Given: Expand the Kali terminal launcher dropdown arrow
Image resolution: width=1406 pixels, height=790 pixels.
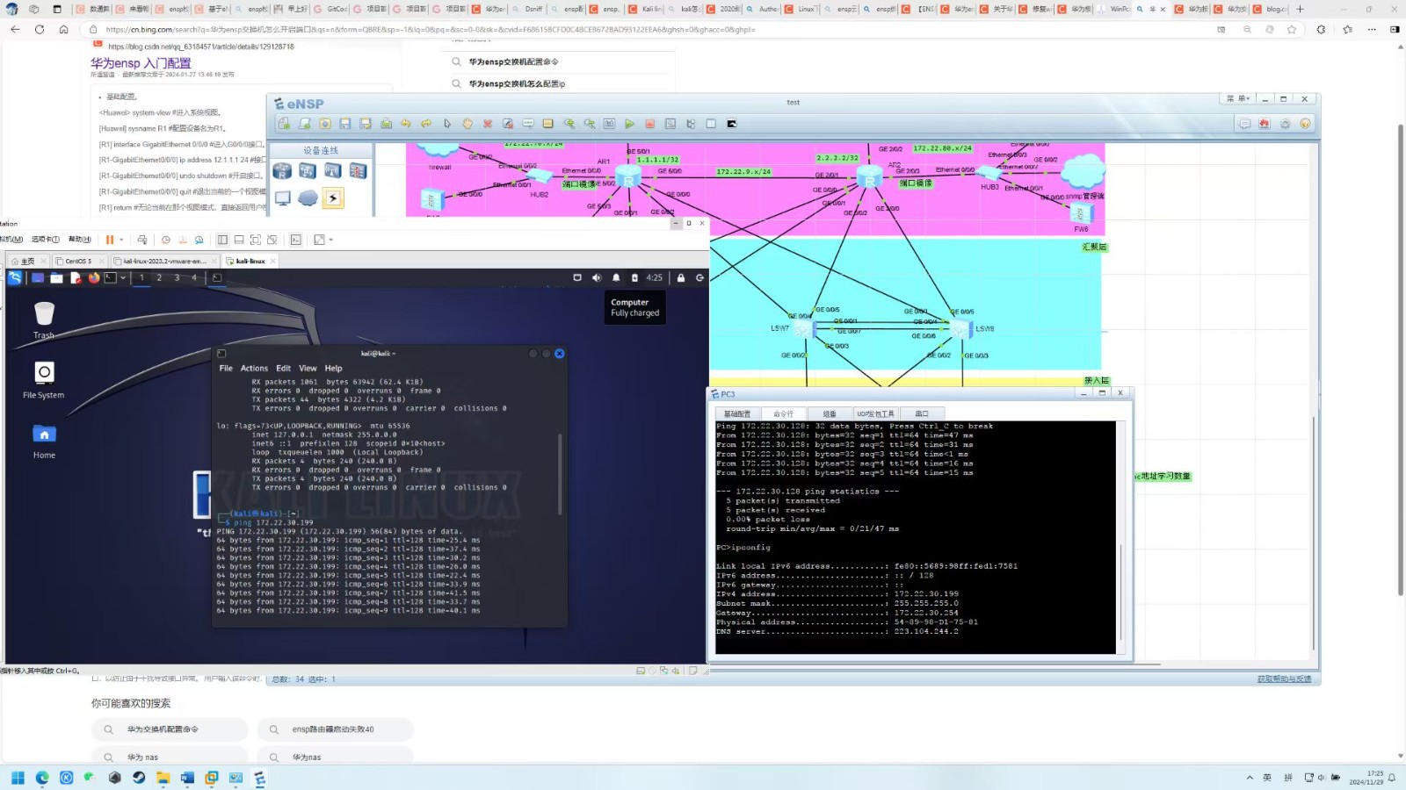Looking at the screenshot, I should [x=123, y=277].
